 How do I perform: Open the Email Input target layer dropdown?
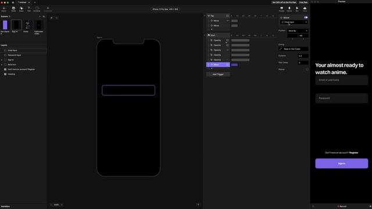coord(294,22)
